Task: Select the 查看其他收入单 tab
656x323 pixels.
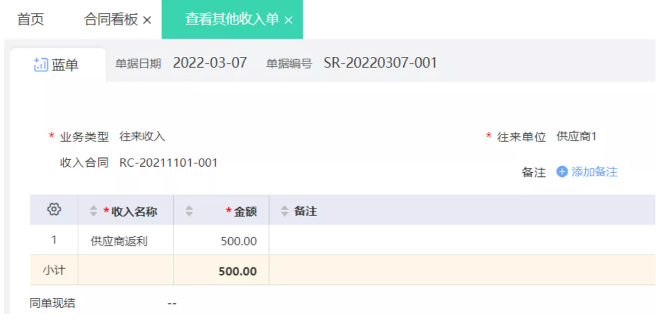Action: coord(232,20)
